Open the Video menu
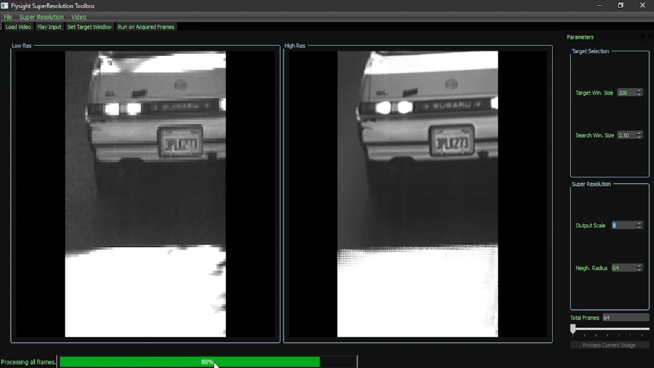Image resolution: width=654 pixels, height=368 pixels. (79, 17)
